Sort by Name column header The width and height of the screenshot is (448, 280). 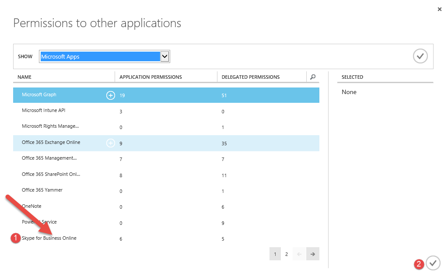coord(24,77)
